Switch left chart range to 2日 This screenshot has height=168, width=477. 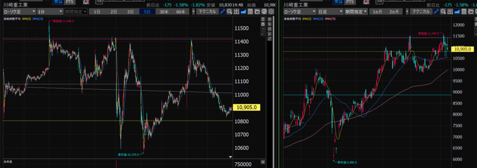114,12
